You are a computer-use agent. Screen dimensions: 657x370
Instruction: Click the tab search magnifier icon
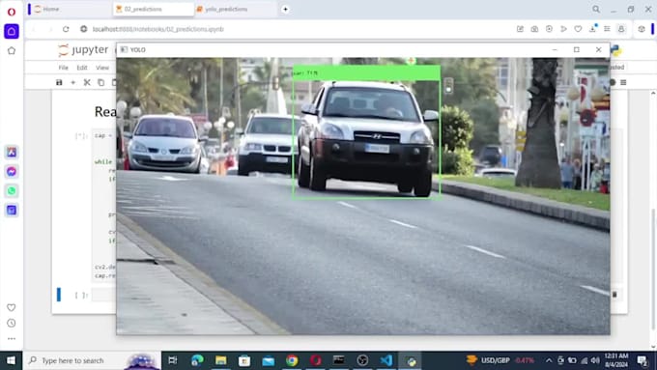pos(596,9)
